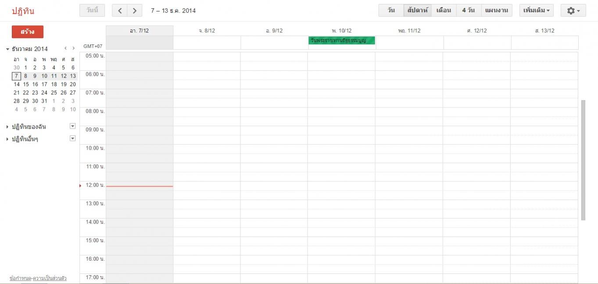Click the red current time line
This screenshot has width=598, height=284.
point(140,186)
